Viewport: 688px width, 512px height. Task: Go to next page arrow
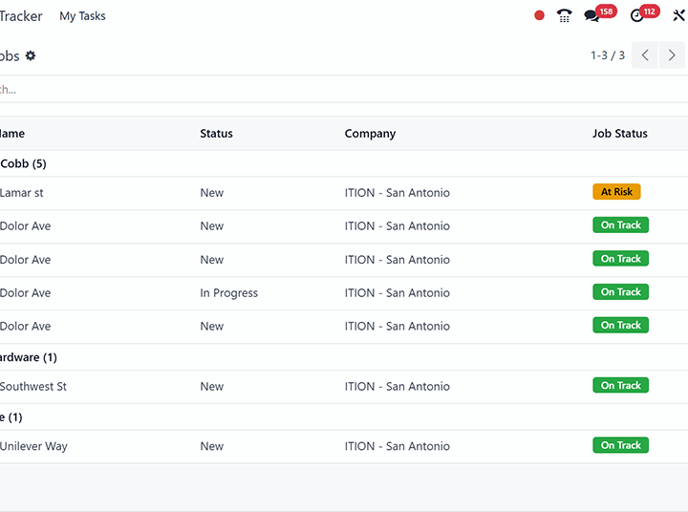[672, 55]
